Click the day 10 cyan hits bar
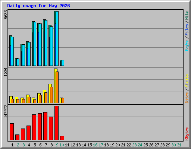Screen dimensions: 191x149 tap(63, 63)
